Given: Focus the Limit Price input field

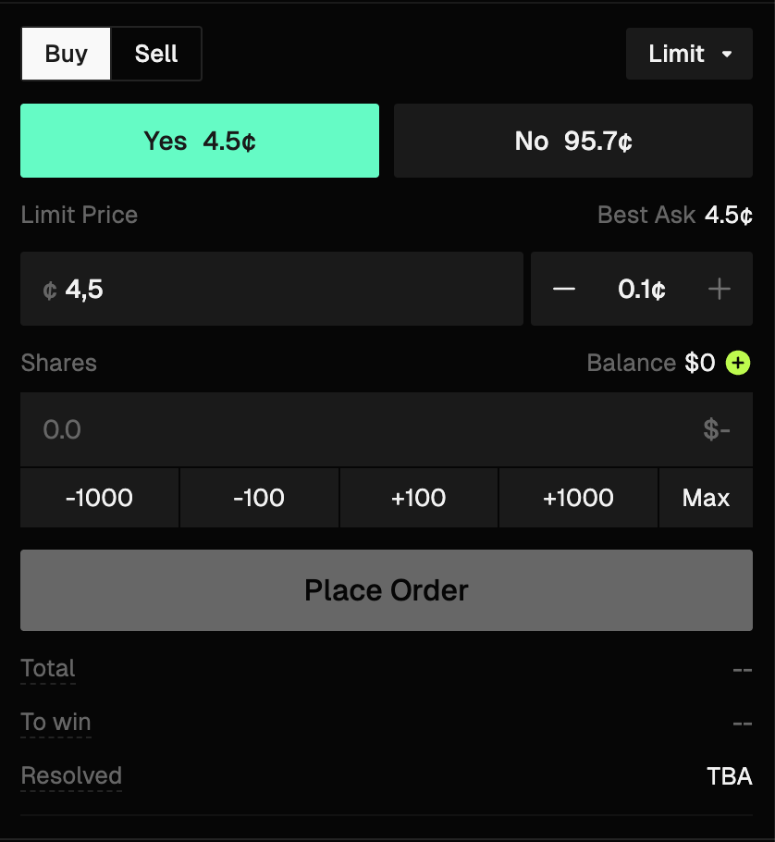Looking at the screenshot, I should 277,290.
